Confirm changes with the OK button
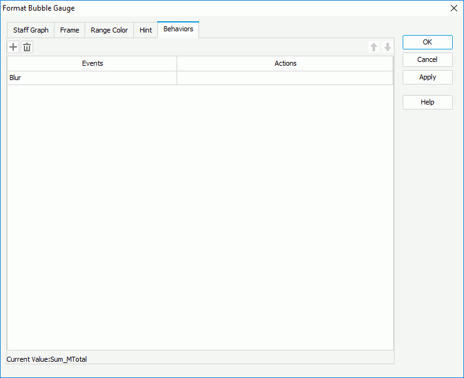Screen dimensions: 464x378 (427, 42)
